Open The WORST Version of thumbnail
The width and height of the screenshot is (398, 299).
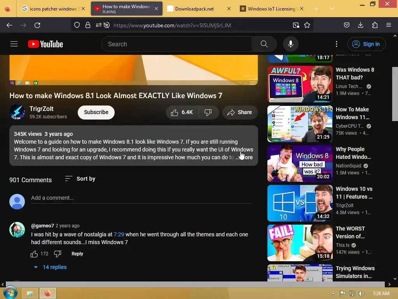coord(300,243)
